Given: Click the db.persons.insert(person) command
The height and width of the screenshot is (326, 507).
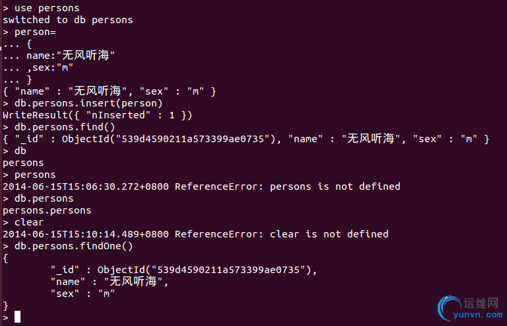Looking at the screenshot, I should [x=83, y=103].
